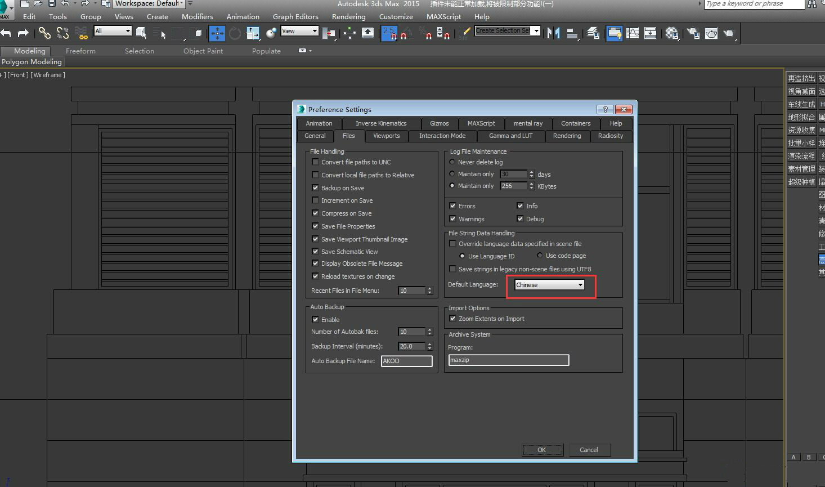Image resolution: width=825 pixels, height=487 pixels.
Task: Open Rendered Frame Window icon
Action: click(x=711, y=33)
